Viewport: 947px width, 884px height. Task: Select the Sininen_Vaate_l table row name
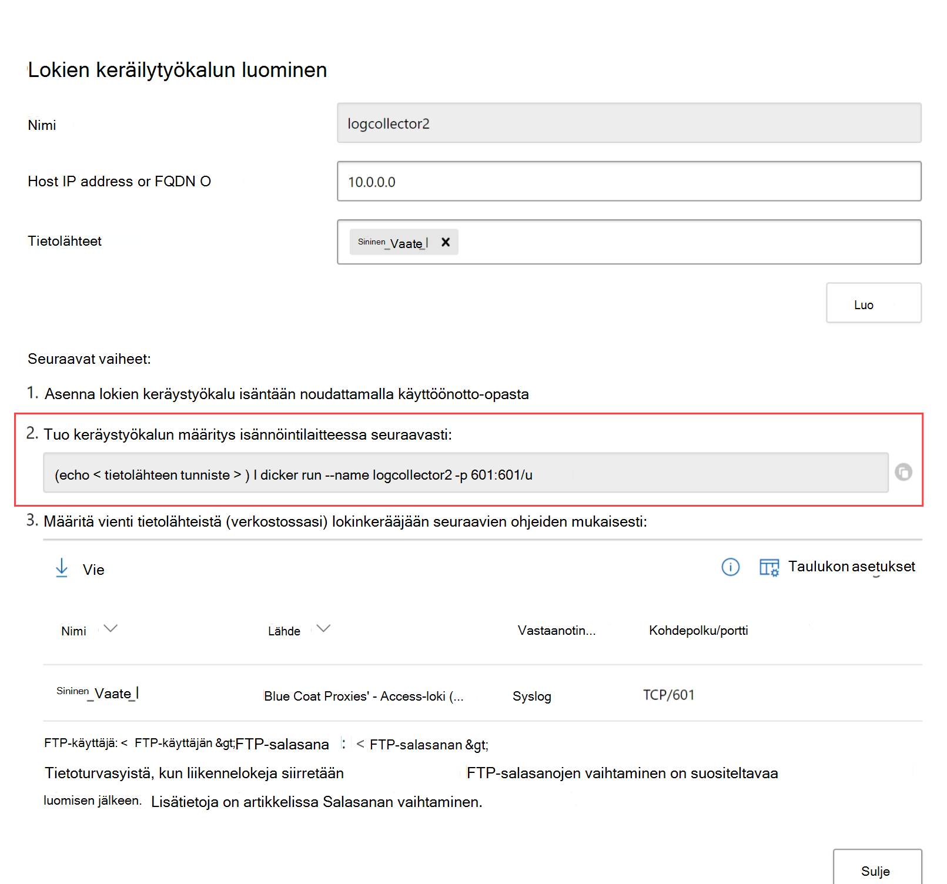click(x=98, y=693)
